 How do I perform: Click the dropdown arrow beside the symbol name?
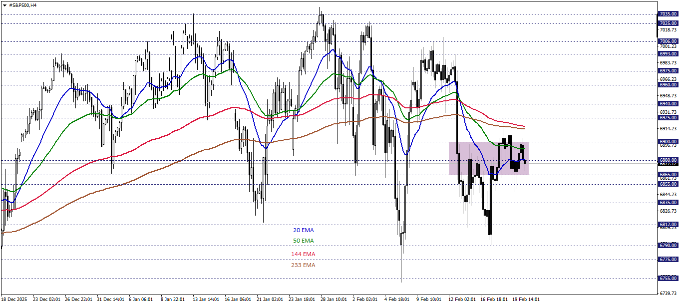coord(4,5)
